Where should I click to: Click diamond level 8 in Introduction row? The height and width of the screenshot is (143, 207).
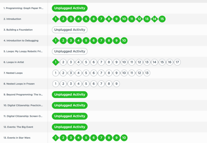tap(109, 19)
